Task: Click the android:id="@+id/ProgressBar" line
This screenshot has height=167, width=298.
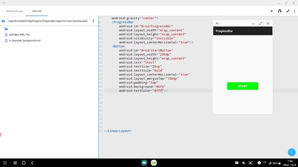Action: coord(146,26)
